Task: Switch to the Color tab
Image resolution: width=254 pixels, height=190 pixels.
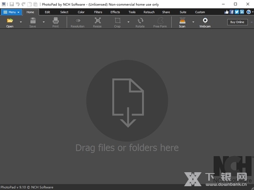Action: tap(81, 12)
